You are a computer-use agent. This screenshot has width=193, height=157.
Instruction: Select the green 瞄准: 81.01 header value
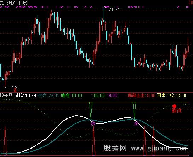(72, 95)
